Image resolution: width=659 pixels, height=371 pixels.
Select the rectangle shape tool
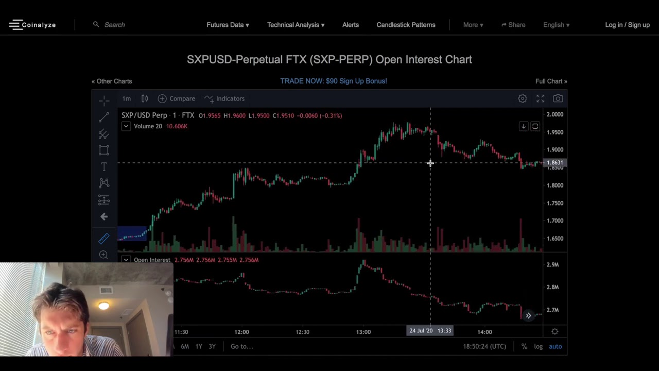tap(104, 150)
